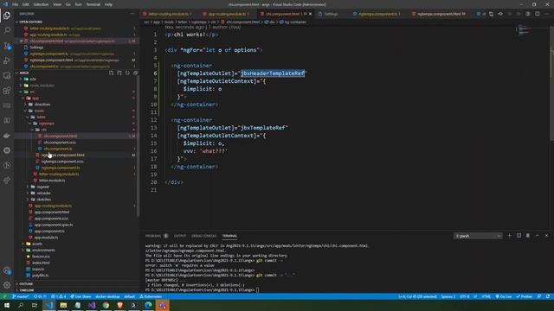Click errors and warnings count in status bar
The width and height of the screenshot is (554, 311).
[58, 296]
